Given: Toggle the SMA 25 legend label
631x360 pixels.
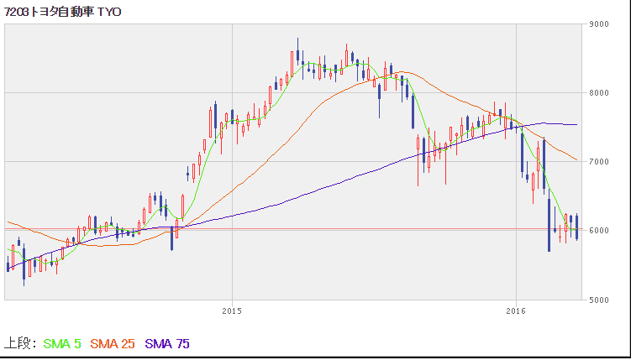Looking at the screenshot, I should pos(113,343).
